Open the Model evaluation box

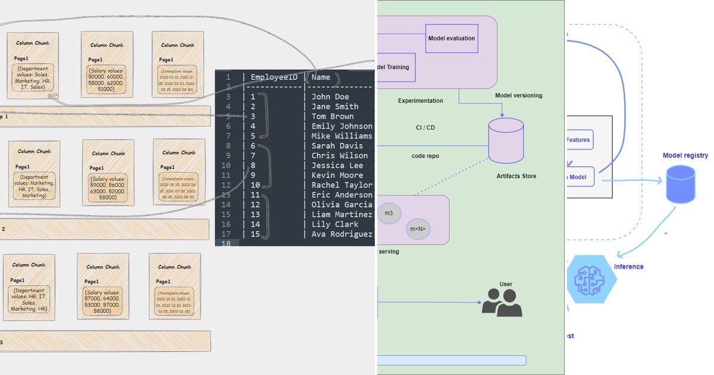(x=452, y=38)
